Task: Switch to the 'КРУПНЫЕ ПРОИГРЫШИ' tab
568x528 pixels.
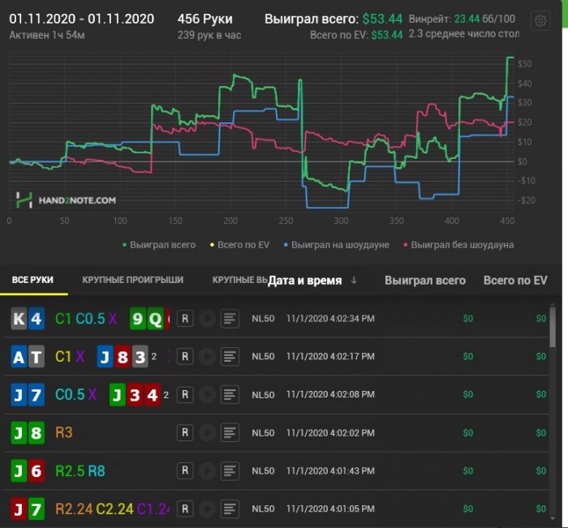Action: pyautogui.click(x=132, y=280)
